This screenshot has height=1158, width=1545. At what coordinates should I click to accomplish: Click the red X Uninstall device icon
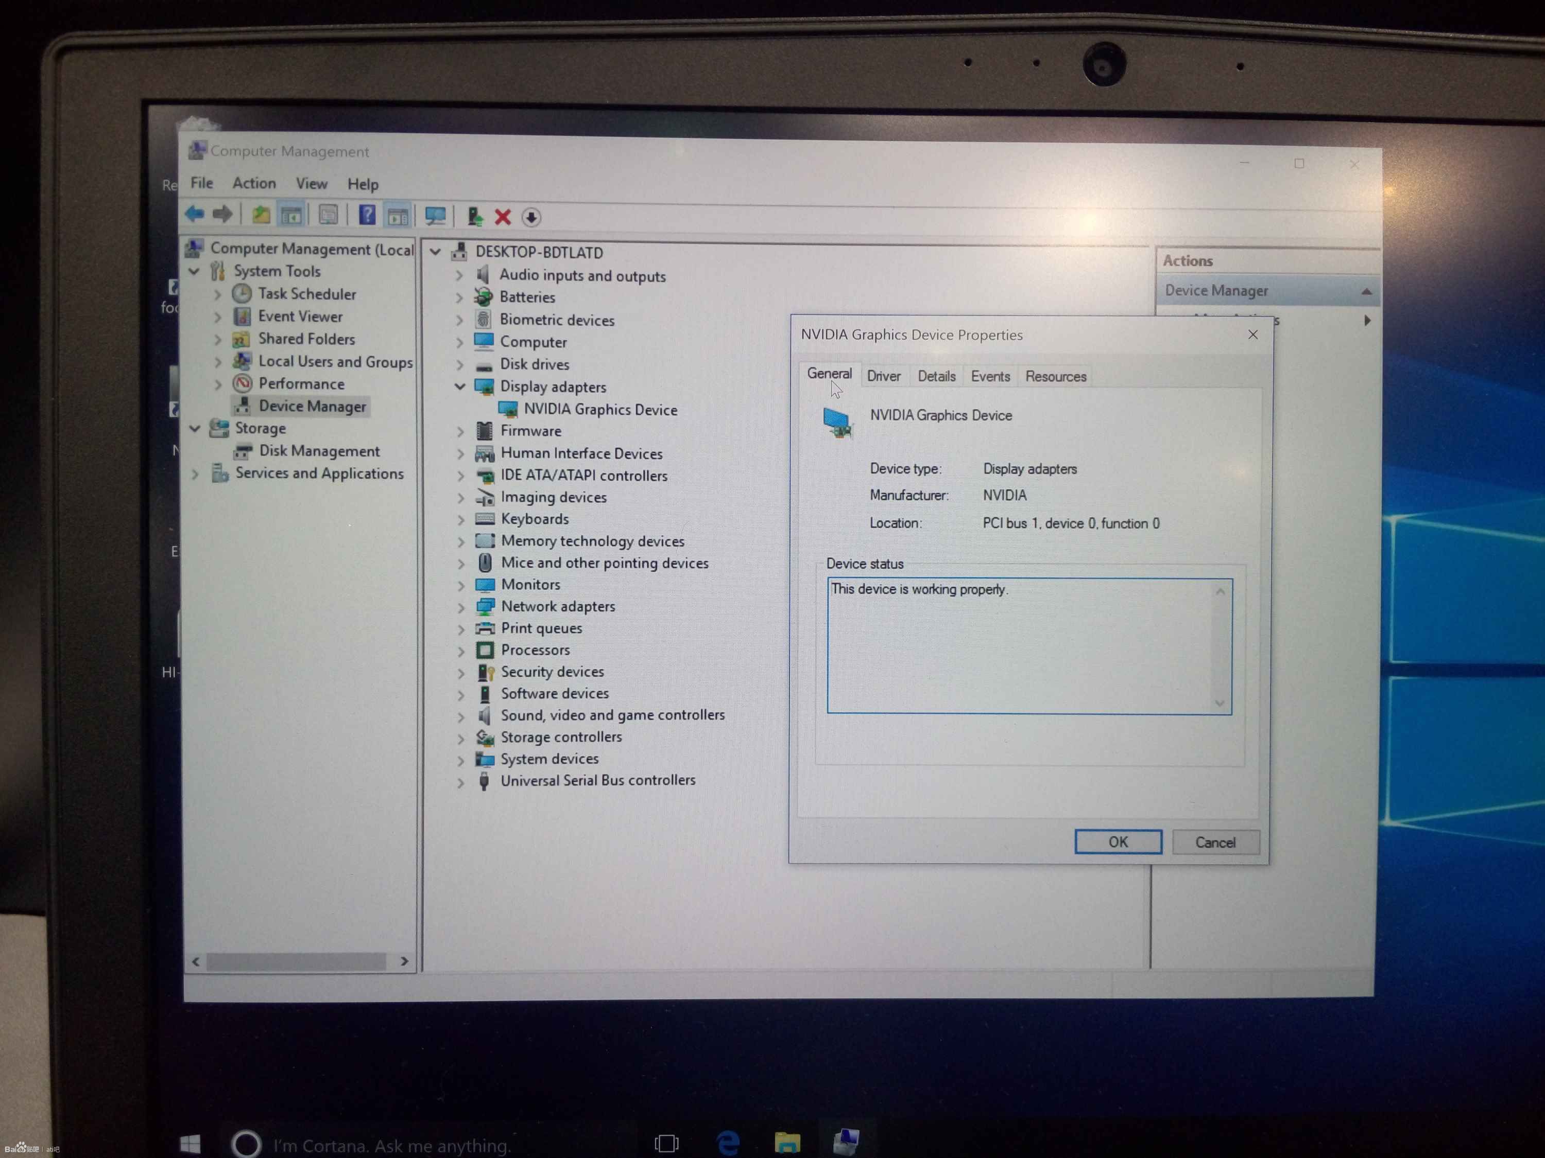pos(503,217)
